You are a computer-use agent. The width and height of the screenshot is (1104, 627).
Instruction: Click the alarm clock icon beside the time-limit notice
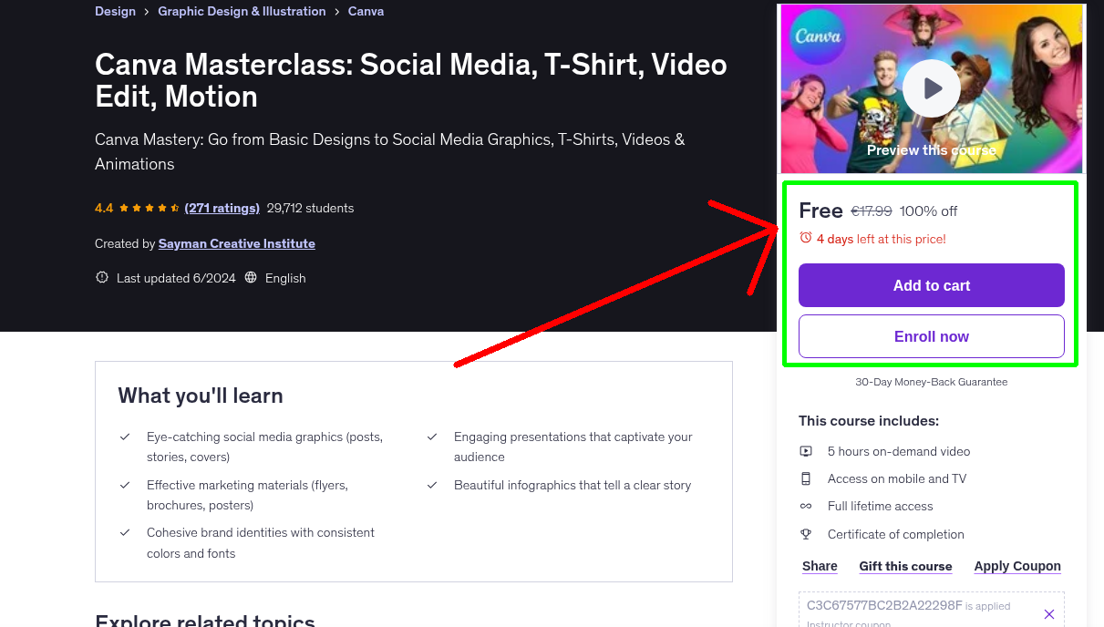click(x=804, y=237)
